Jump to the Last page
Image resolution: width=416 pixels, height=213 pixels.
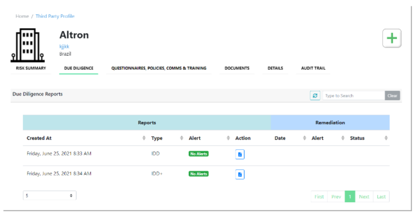(x=381, y=197)
